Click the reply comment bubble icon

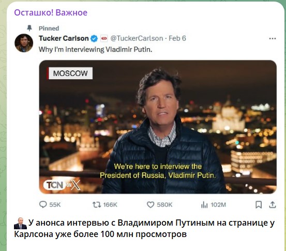click(x=43, y=204)
